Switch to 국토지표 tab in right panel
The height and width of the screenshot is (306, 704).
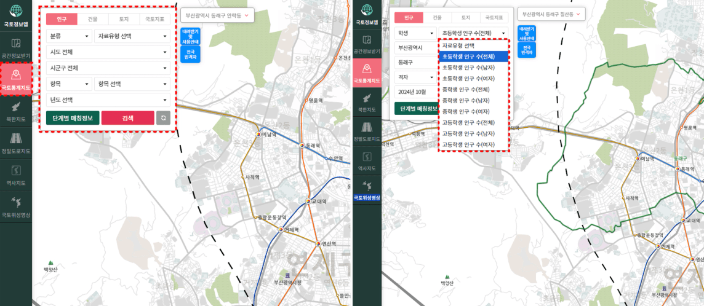click(x=494, y=18)
